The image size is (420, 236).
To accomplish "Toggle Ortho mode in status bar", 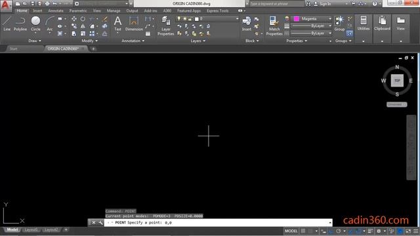I will [x=331, y=231].
